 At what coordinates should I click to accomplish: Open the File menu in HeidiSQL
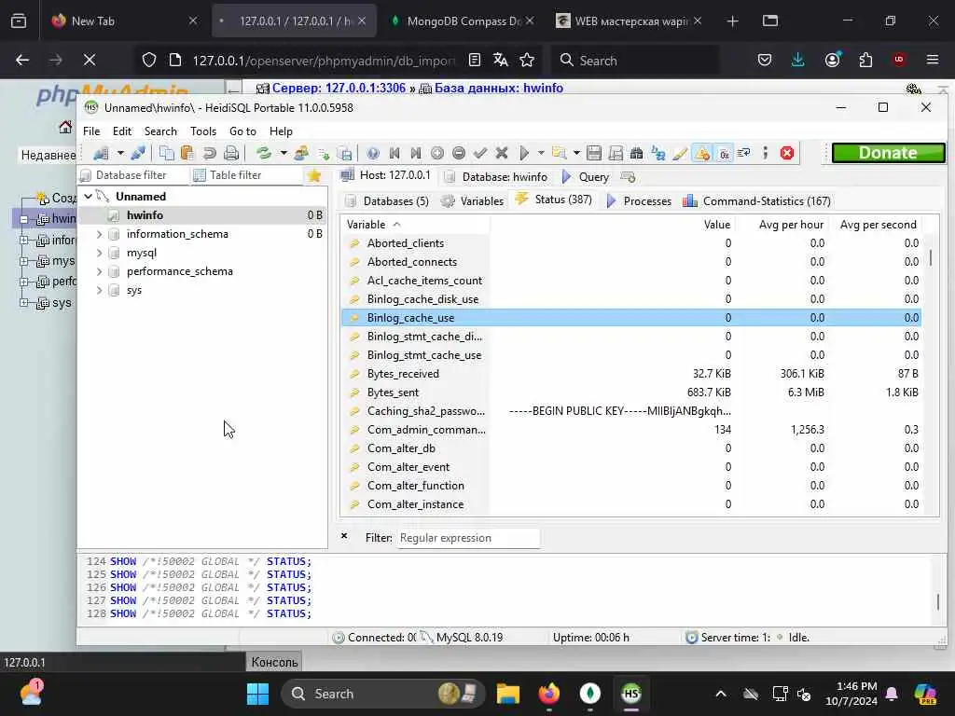coord(91,131)
